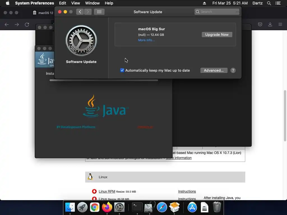The image size is (287, 215).
Task: Open the Window menu
Action: click(92, 3)
